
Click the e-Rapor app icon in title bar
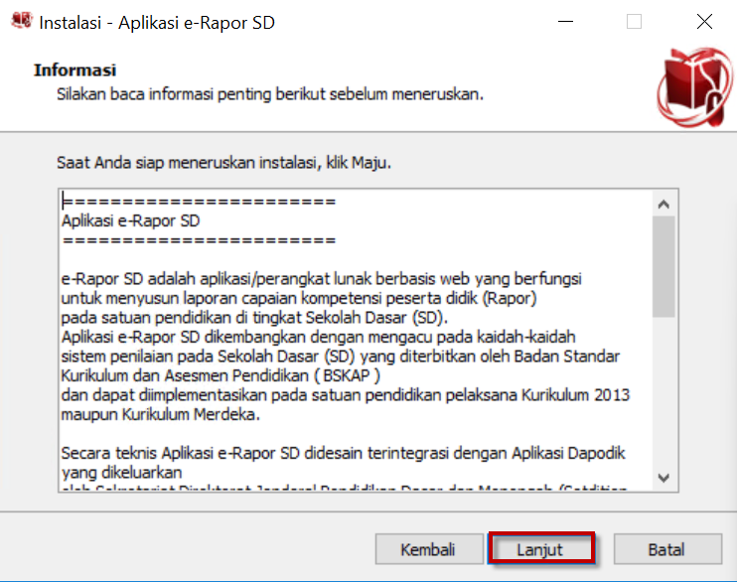[20, 22]
